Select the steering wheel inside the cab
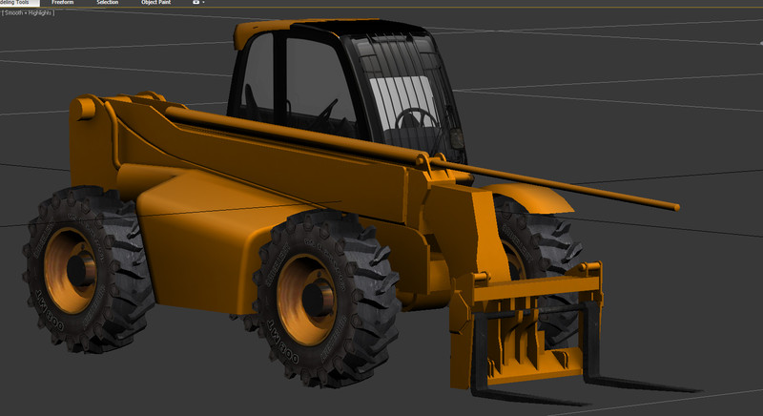Screen dimensions: 763x416 click(417, 120)
